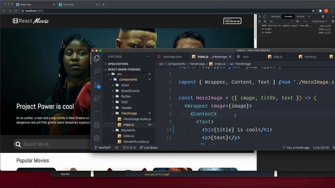Click the errors and warnings counter
The image size is (335, 188).
129,147
